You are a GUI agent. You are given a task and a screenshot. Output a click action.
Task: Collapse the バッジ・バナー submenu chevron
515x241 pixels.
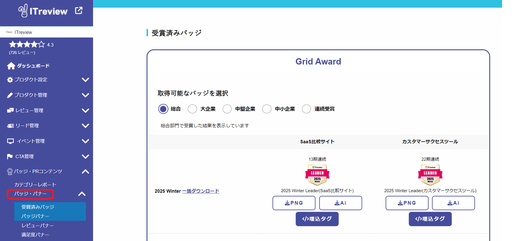point(82,194)
